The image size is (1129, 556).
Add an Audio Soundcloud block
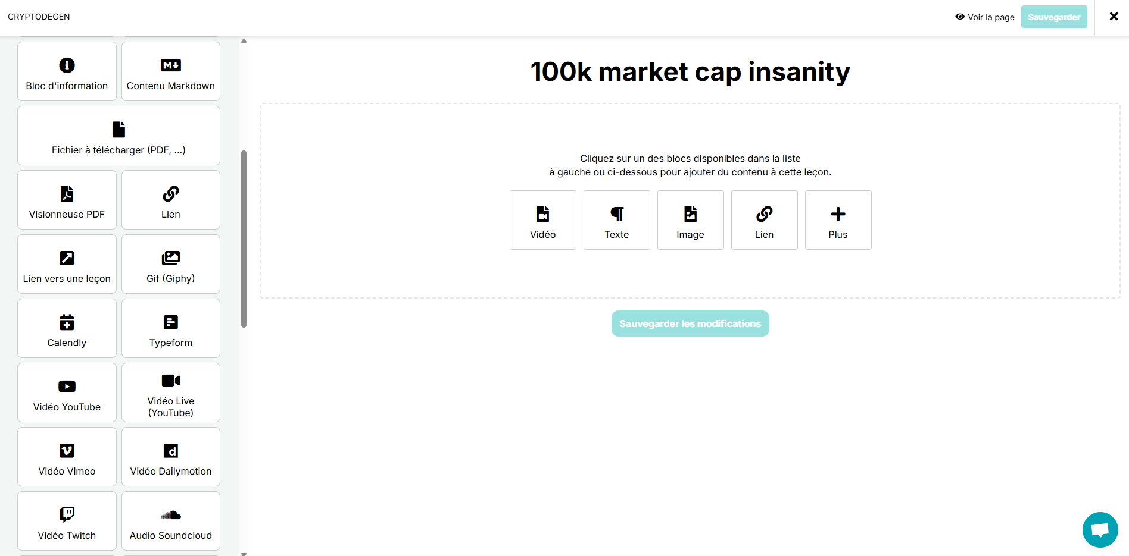(171, 522)
